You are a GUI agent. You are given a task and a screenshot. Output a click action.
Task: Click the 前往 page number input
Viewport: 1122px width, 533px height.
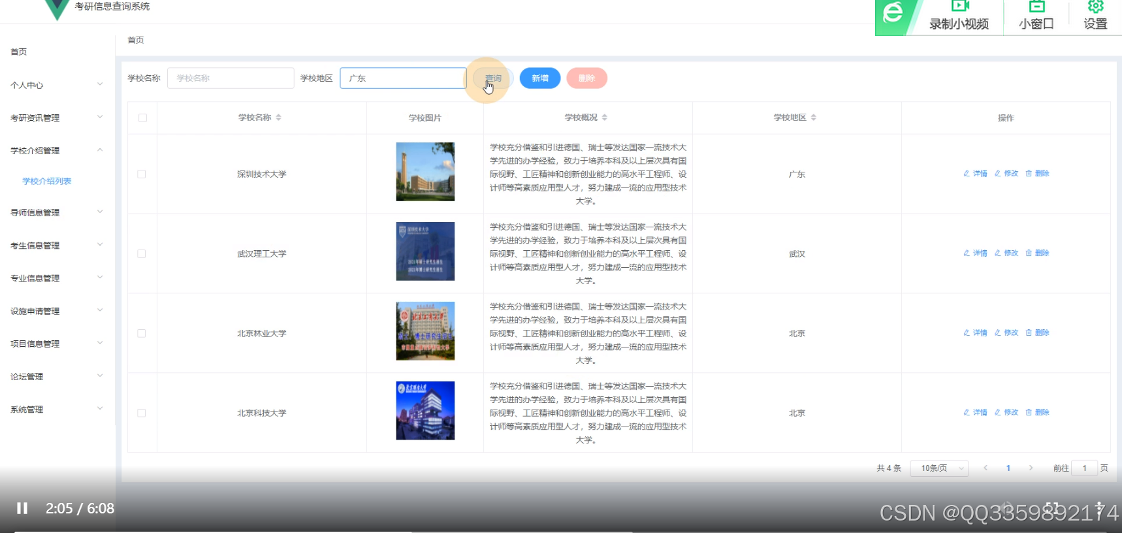click(1084, 468)
